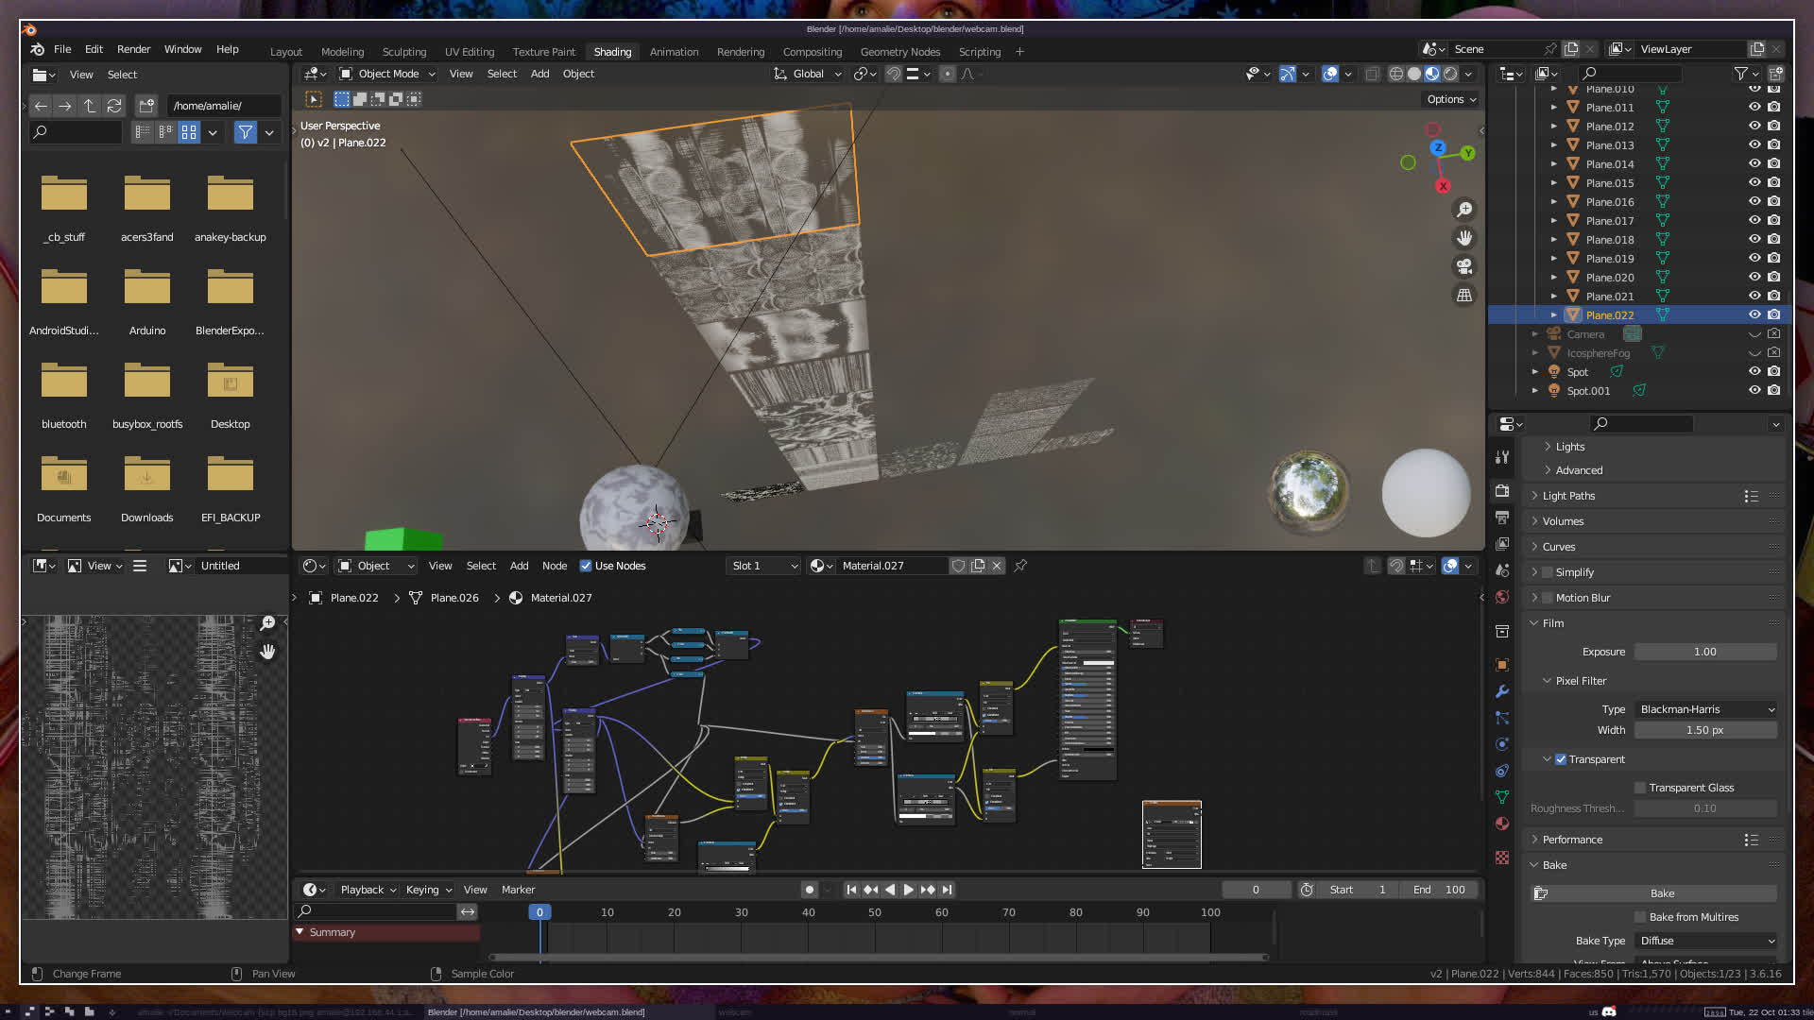This screenshot has height=1020, width=1814.
Task: Enable the Transparent Glass checkbox
Action: 1641,788
